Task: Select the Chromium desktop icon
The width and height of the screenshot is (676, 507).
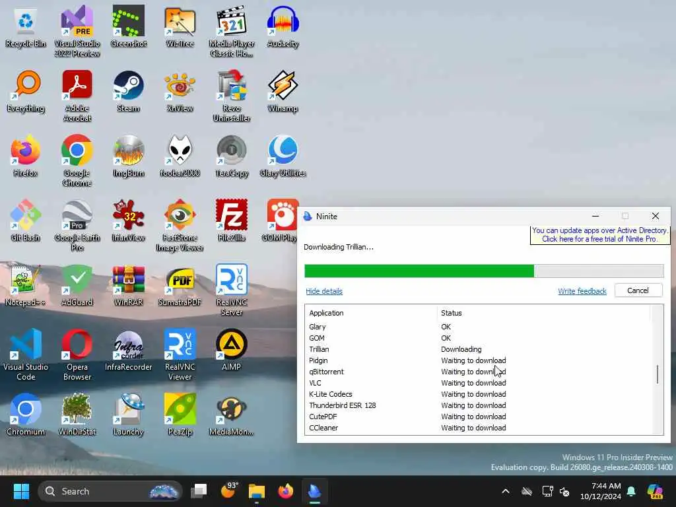Action: pyautogui.click(x=26, y=415)
